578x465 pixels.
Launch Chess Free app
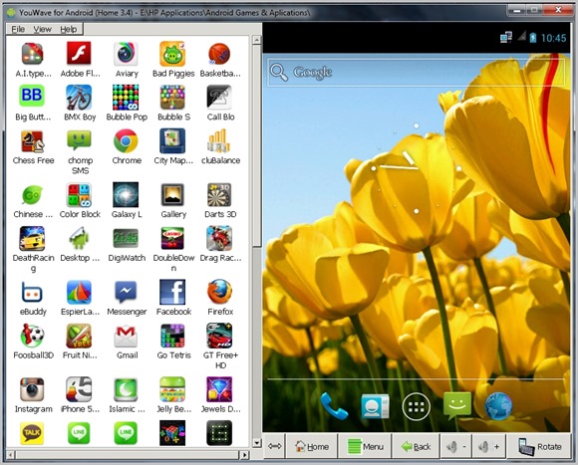pyautogui.click(x=32, y=141)
